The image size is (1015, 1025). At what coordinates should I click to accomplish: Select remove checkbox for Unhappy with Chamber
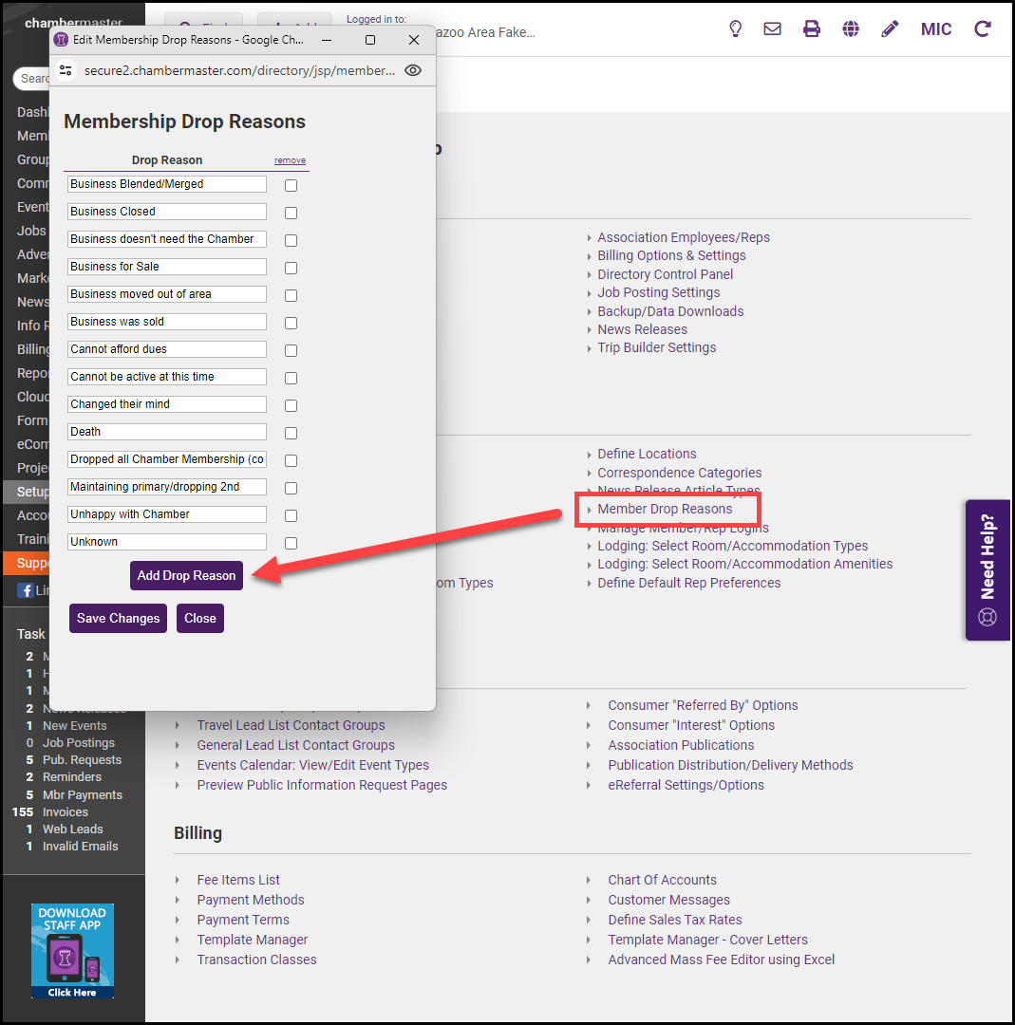click(x=291, y=515)
